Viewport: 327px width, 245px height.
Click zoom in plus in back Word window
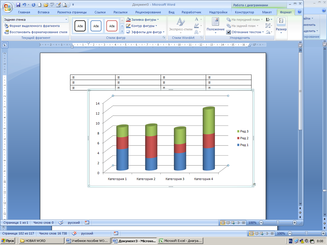point(323,234)
